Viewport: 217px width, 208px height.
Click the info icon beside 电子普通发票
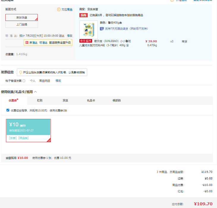click(x=24, y=81)
